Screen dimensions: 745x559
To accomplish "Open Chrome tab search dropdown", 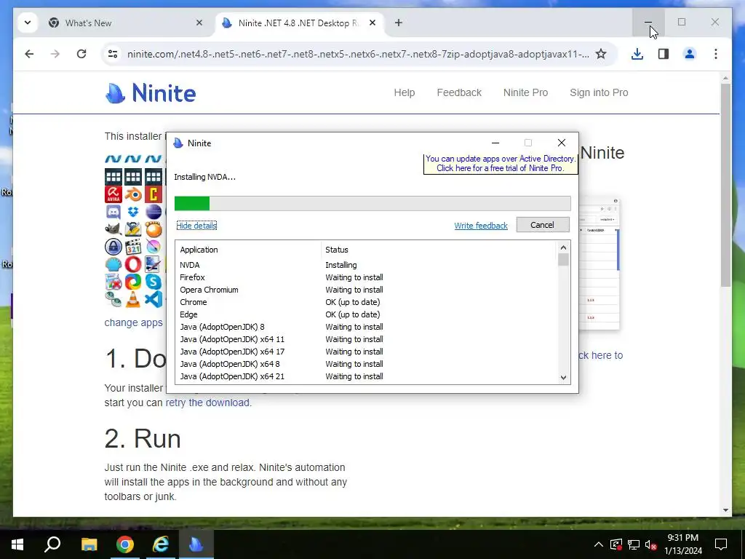I will tap(28, 23).
